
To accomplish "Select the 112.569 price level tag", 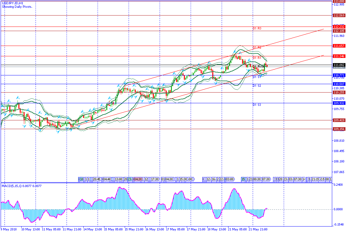I will click(x=339, y=15).
